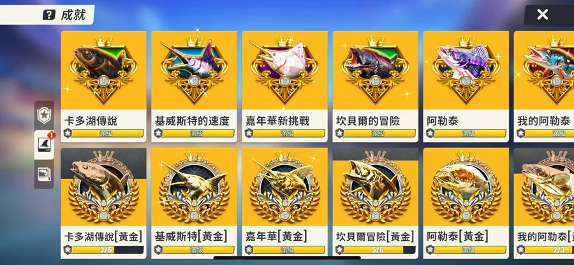Select the shark fin tab with alert
The width and height of the screenshot is (574, 265).
click(44, 145)
